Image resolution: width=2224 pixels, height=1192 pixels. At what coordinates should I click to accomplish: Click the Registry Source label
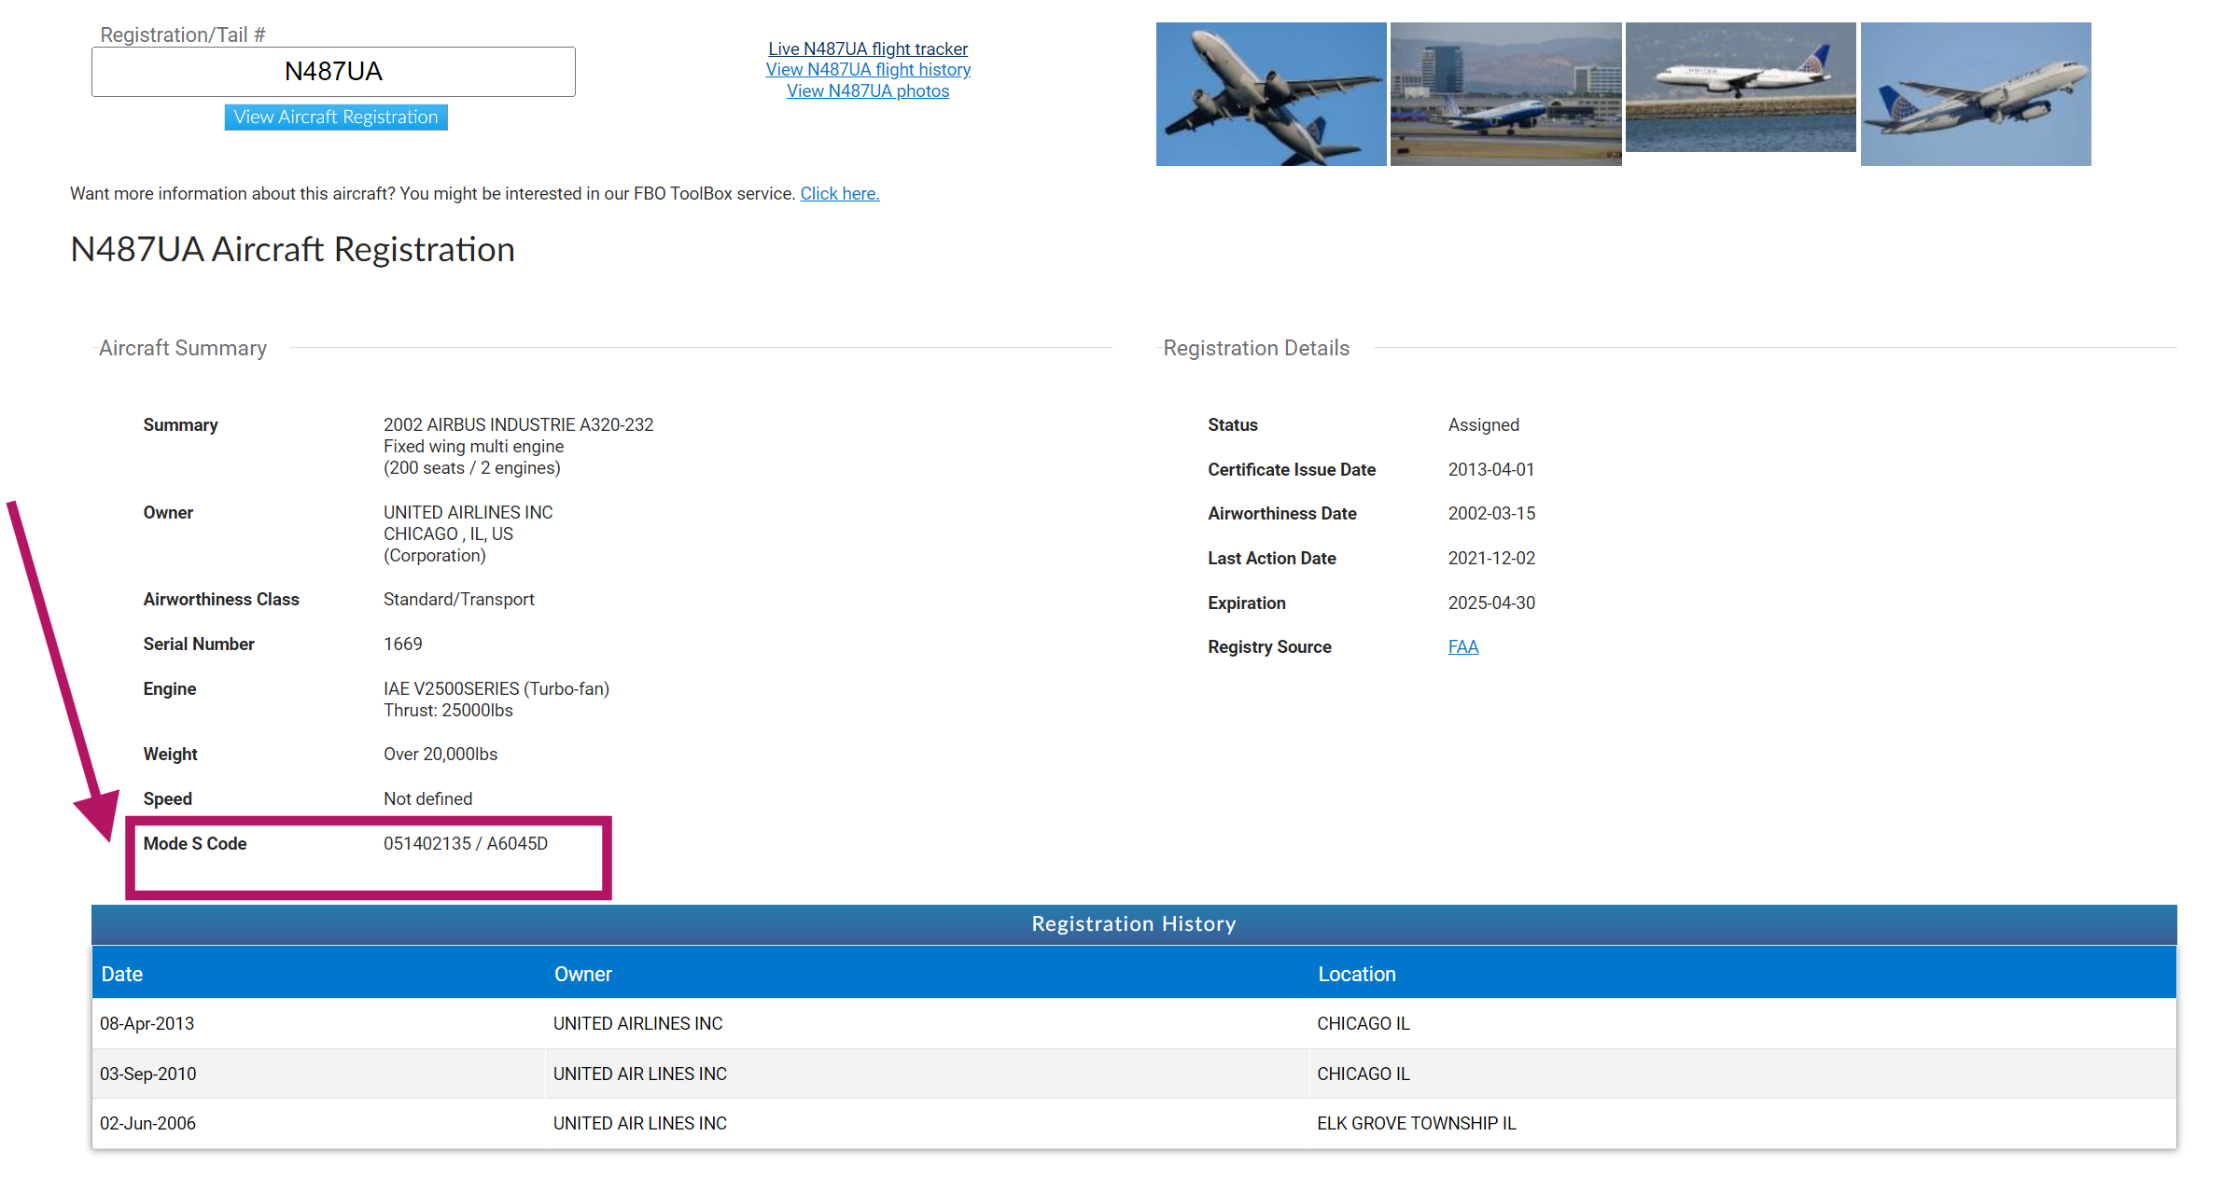coord(1269,647)
